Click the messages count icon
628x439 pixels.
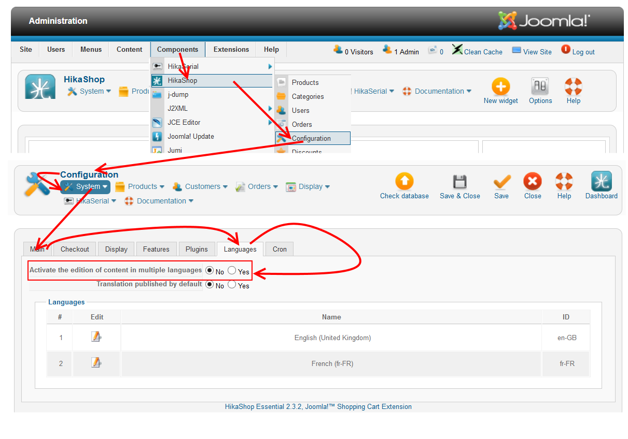coord(432,50)
